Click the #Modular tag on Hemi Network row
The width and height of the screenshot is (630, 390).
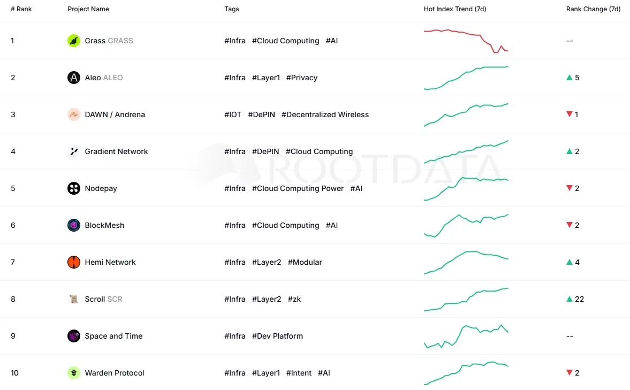pyautogui.click(x=305, y=262)
